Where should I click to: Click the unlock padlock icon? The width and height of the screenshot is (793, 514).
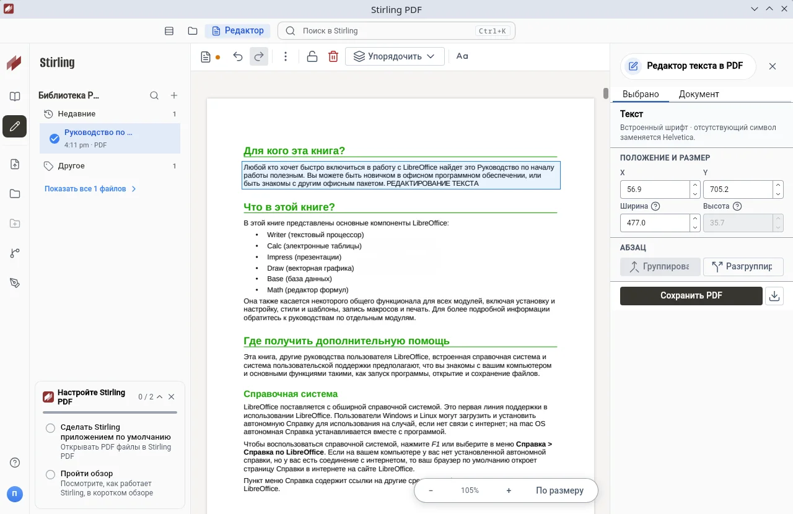coord(312,56)
